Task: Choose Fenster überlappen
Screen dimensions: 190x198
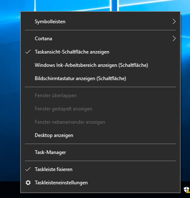Action: [x=100, y=95]
